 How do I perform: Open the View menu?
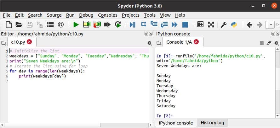(x=165, y=15)
